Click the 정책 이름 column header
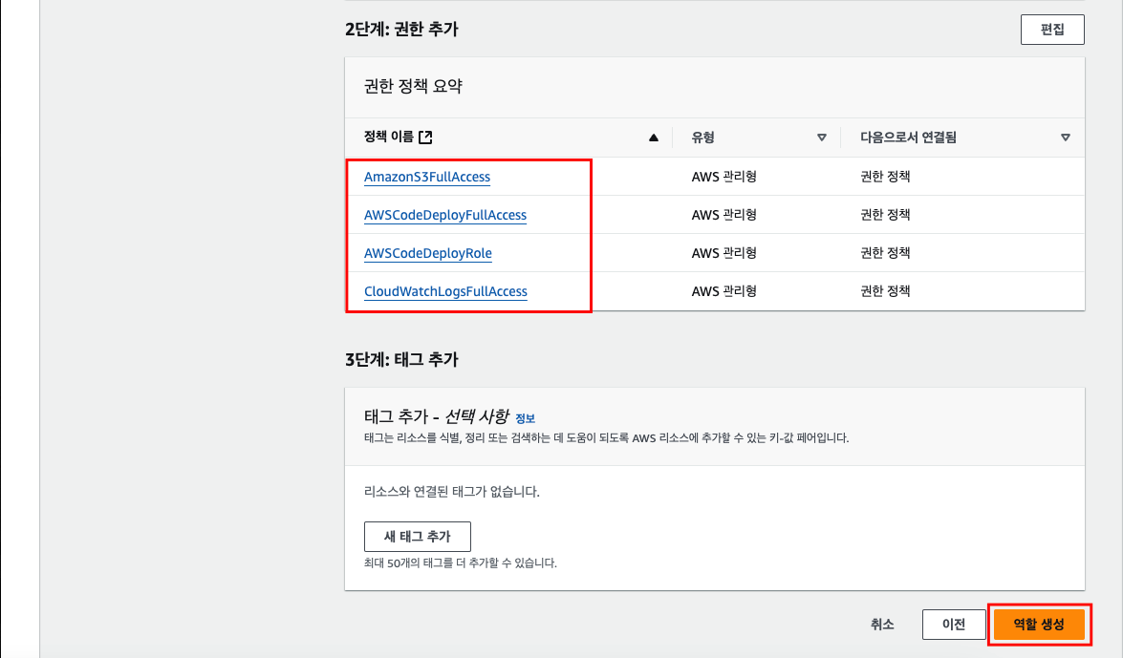The width and height of the screenshot is (1123, 658). 388,137
